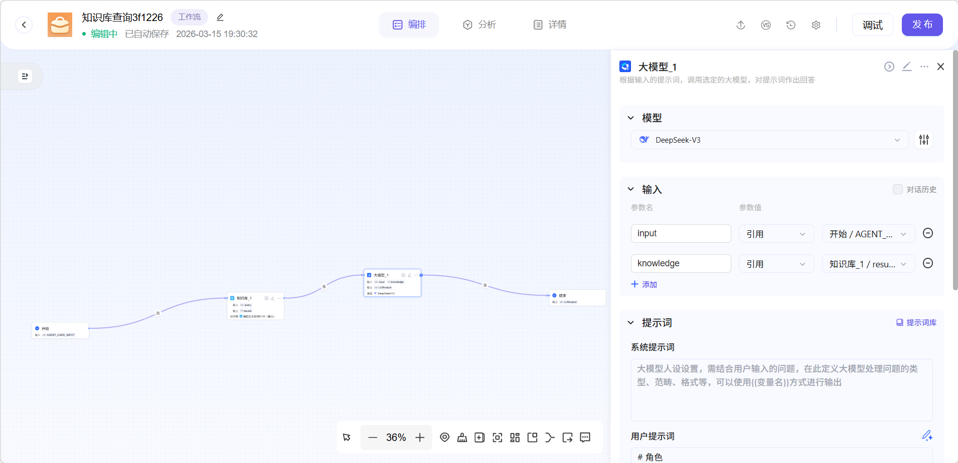Open the DeepSeek-V3 model dropdown
The height and width of the screenshot is (463, 958).
pos(769,140)
